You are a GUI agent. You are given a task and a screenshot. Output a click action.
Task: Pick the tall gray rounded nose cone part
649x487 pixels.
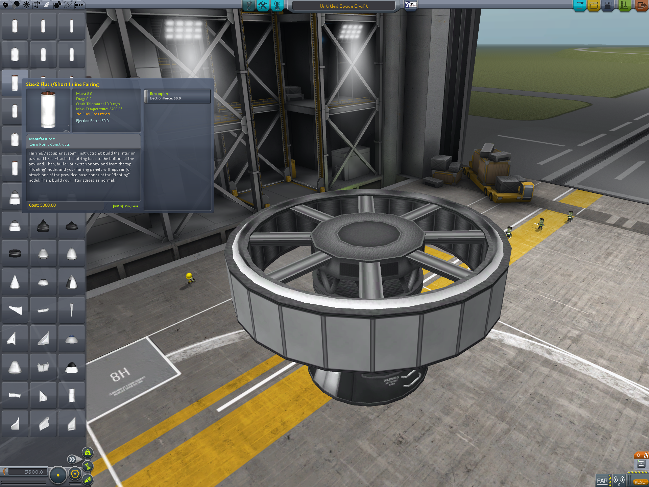pos(72,254)
